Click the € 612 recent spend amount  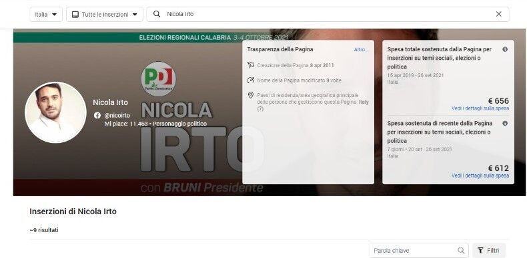(498, 168)
